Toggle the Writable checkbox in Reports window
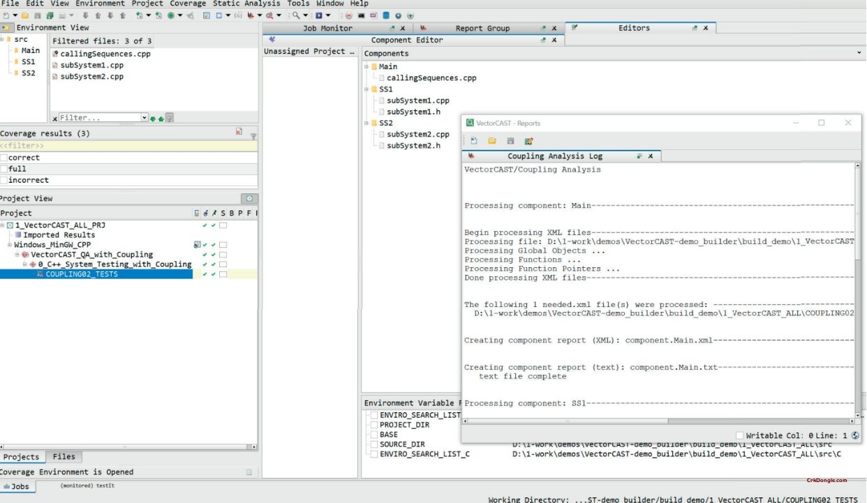The width and height of the screenshot is (867, 503). [x=739, y=435]
